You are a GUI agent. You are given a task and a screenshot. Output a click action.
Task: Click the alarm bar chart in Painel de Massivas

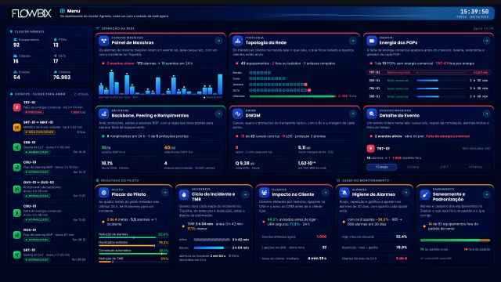tap(160, 82)
